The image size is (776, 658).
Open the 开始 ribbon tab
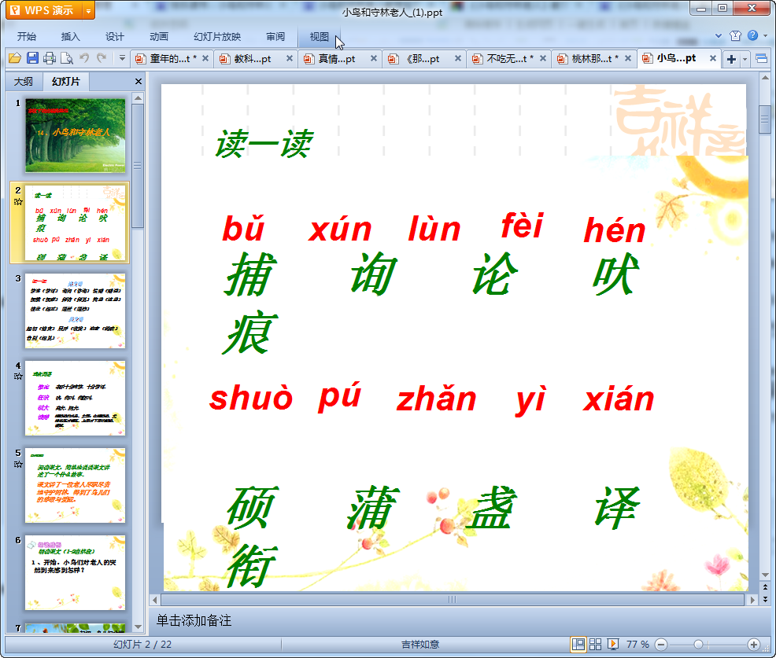coord(27,37)
